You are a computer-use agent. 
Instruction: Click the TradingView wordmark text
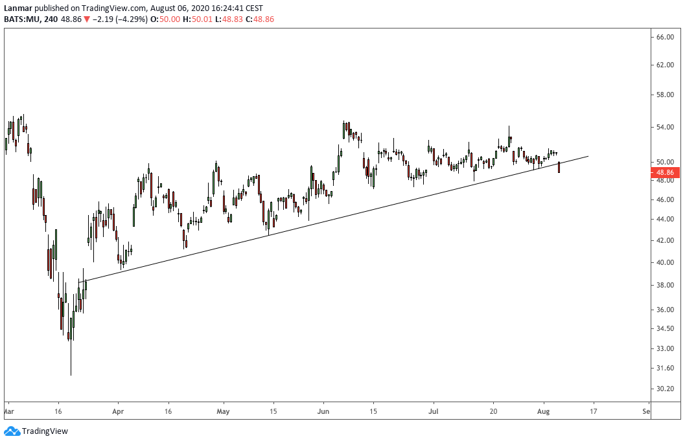pyautogui.click(x=45, y=431)
